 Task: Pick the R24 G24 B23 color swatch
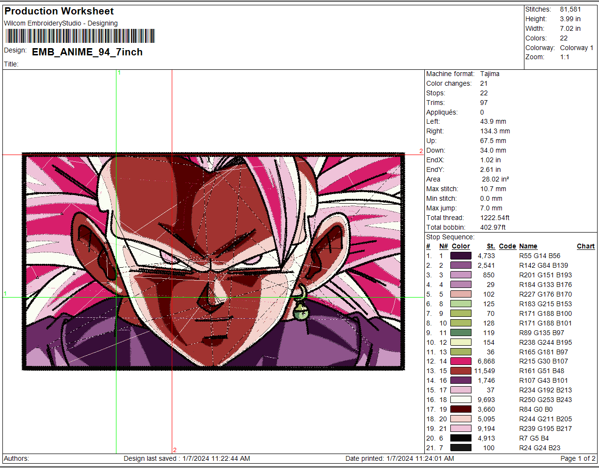pos(461,448)
